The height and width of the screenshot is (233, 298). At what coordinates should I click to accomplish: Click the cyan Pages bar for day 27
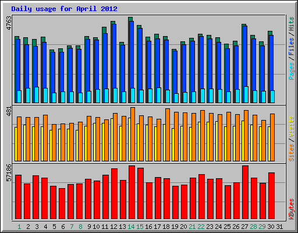246,94
